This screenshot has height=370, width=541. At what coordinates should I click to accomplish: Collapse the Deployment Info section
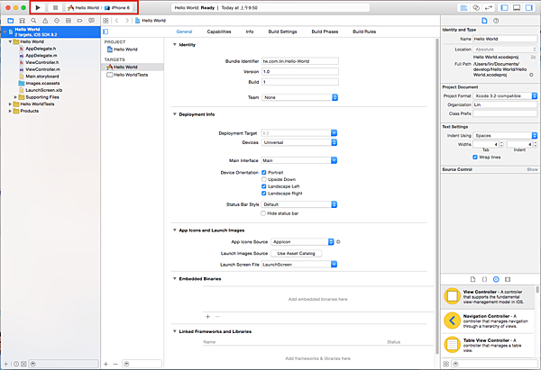175,114
